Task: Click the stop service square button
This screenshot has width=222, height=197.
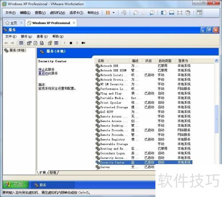Action: coord(71,43)
